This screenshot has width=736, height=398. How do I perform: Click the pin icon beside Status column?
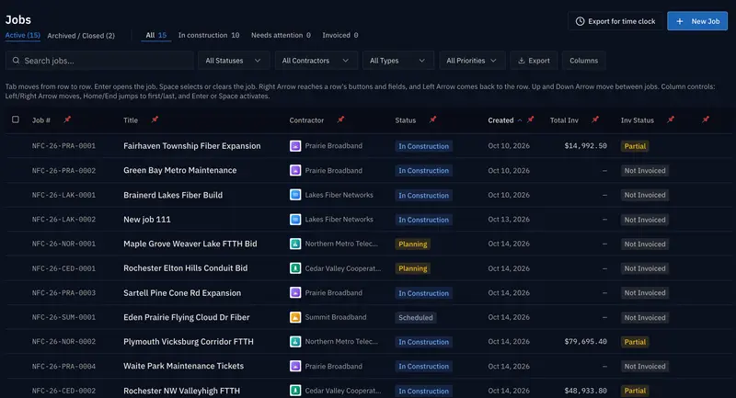point(432,119)
